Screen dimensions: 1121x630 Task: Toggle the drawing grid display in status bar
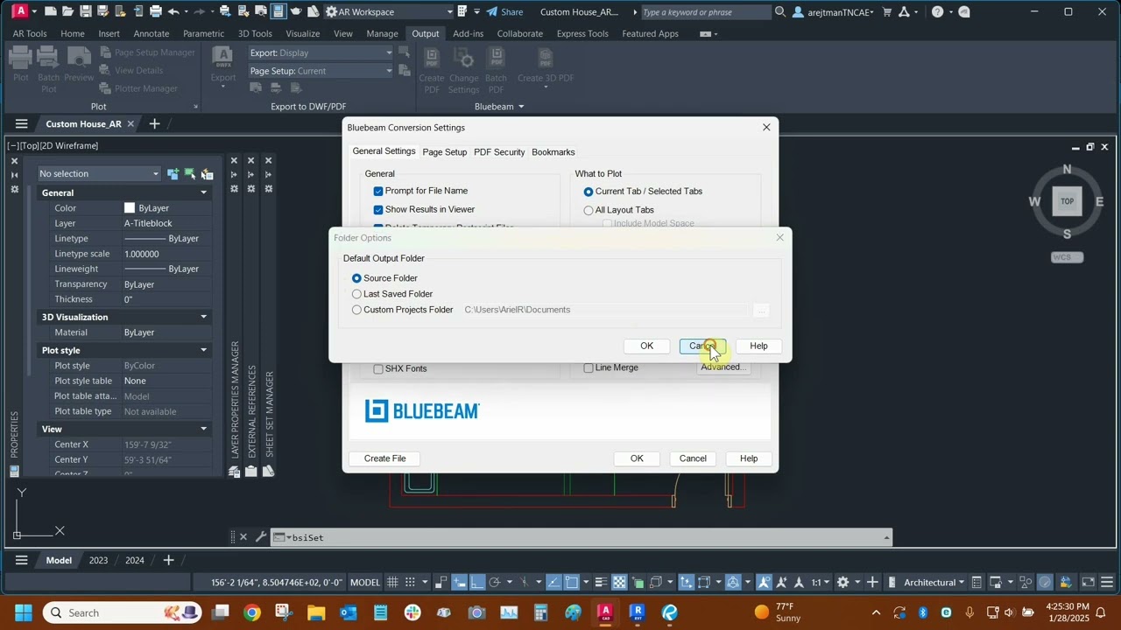point(391,583)
